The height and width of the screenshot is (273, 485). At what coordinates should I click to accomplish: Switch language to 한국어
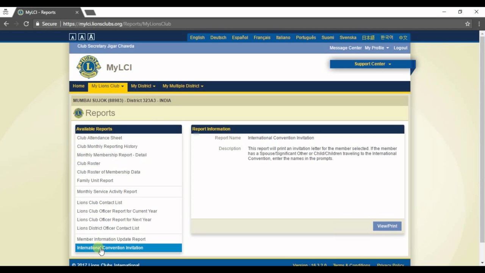(387, 38)
